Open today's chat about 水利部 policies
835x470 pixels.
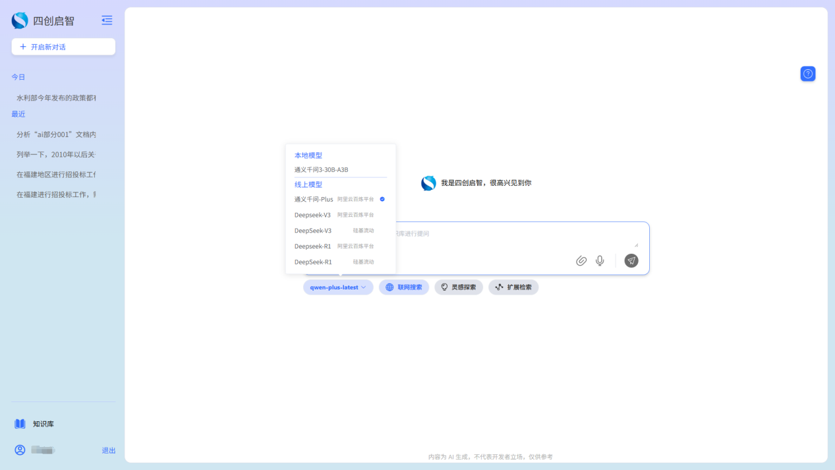click(x=57, y=98)
